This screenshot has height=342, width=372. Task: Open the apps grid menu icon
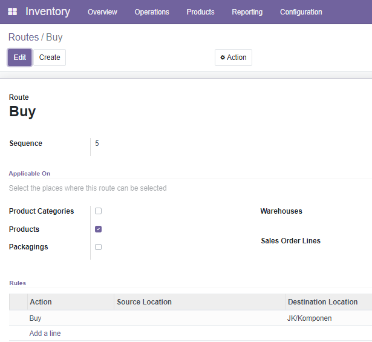(x=12, y=12)
